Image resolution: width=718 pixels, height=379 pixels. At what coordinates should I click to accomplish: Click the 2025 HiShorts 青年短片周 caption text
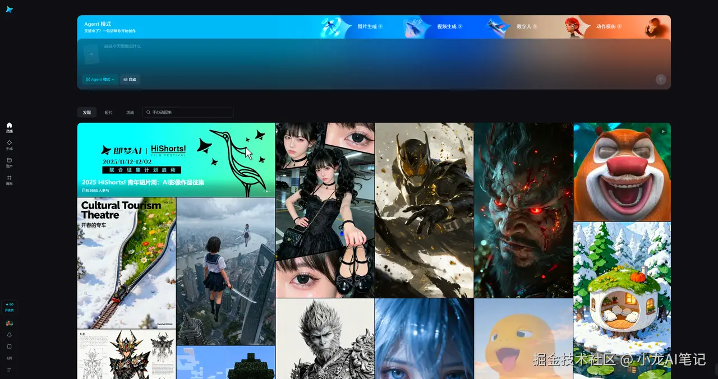click(x=143, y=182)
